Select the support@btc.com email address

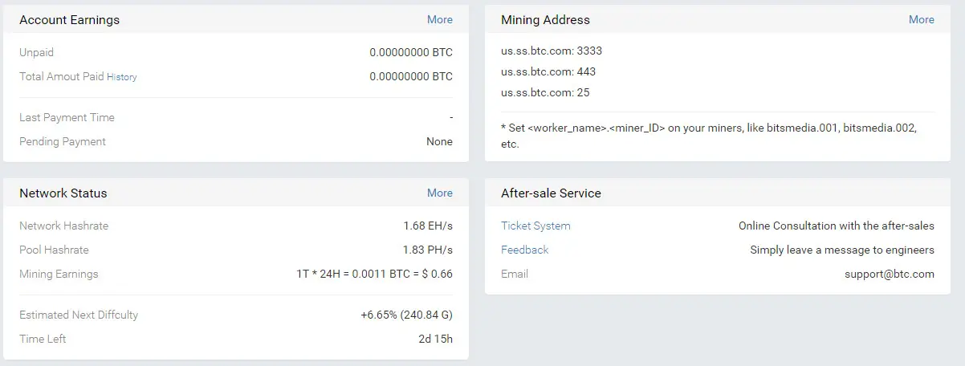pos(889,274)
